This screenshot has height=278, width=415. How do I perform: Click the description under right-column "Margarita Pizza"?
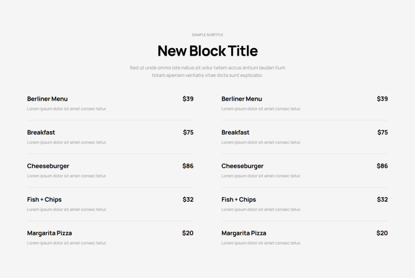click(x=261, y=243)
